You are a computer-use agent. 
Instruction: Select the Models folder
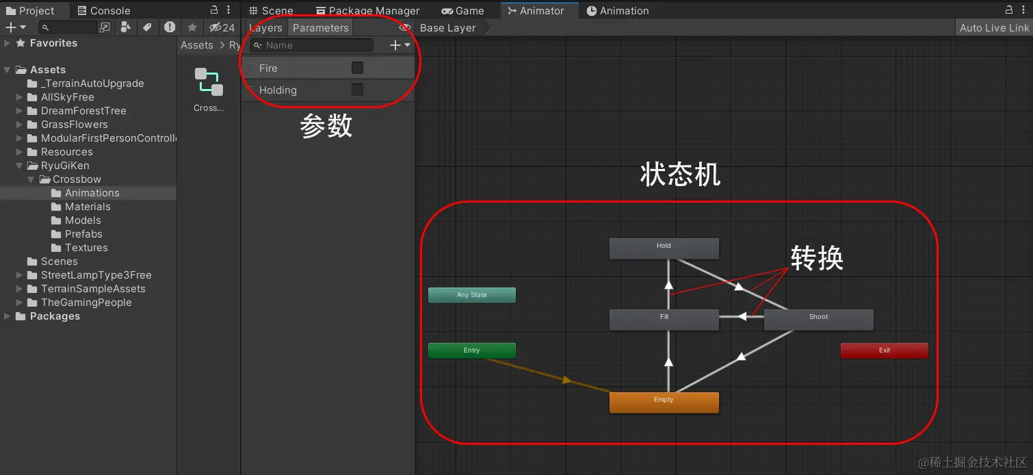click(x=83, y=220)
